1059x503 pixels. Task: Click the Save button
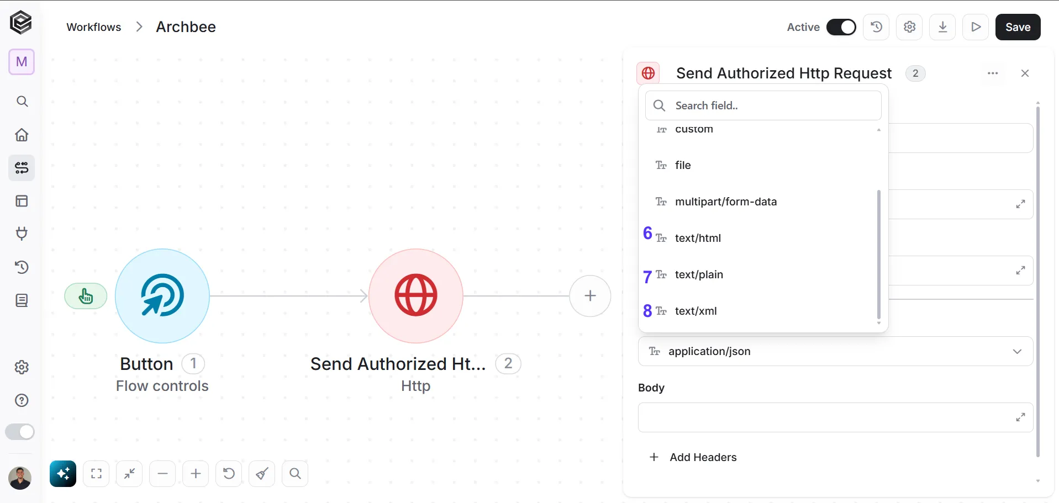click(x=1018, y=27)
